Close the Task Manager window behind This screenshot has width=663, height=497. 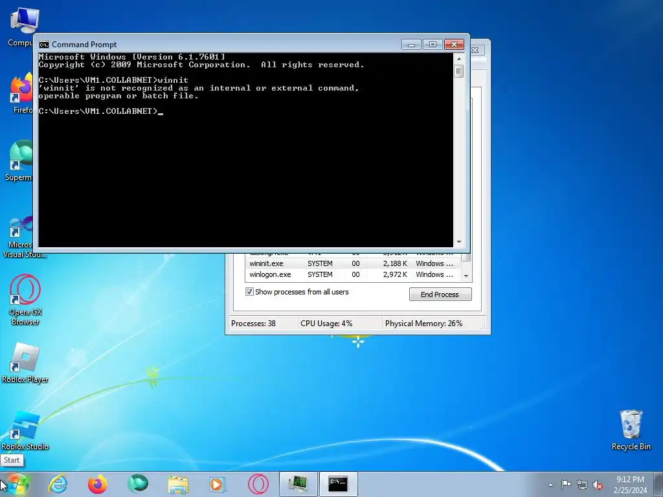click(475, 50)
